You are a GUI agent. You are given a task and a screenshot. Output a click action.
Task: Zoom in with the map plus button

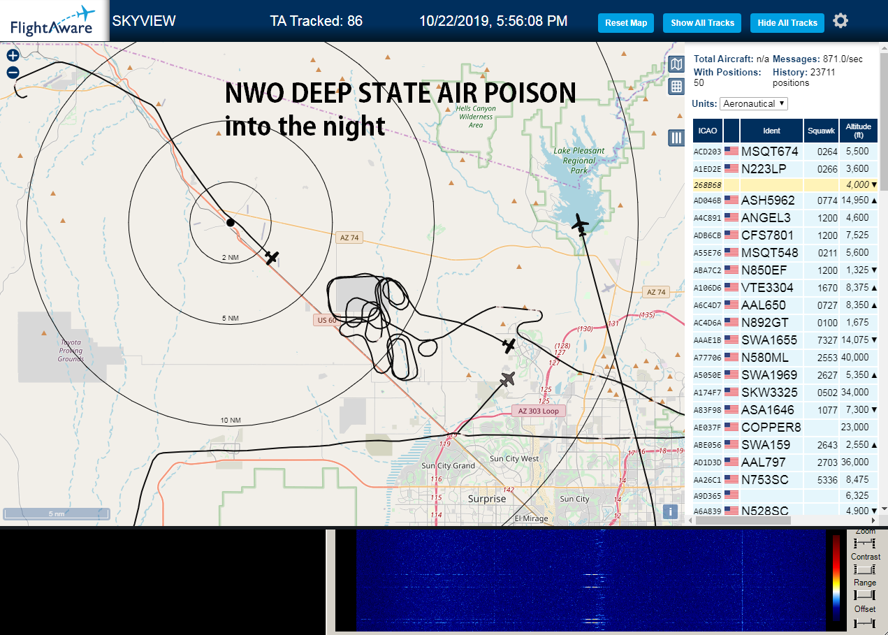tap(13, 55)
